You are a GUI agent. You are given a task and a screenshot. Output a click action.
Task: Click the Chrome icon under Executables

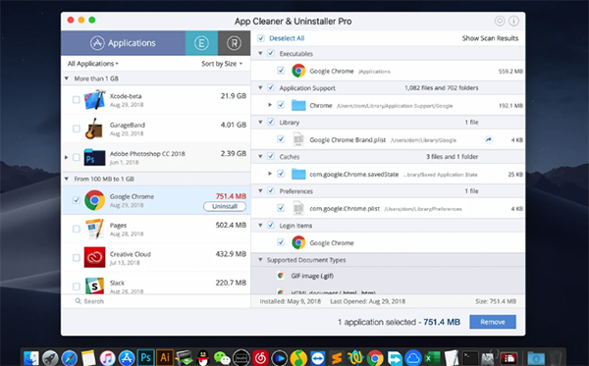click(298, 71)
